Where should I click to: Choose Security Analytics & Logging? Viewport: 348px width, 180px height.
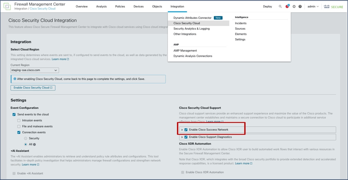(x=192, y=29)
